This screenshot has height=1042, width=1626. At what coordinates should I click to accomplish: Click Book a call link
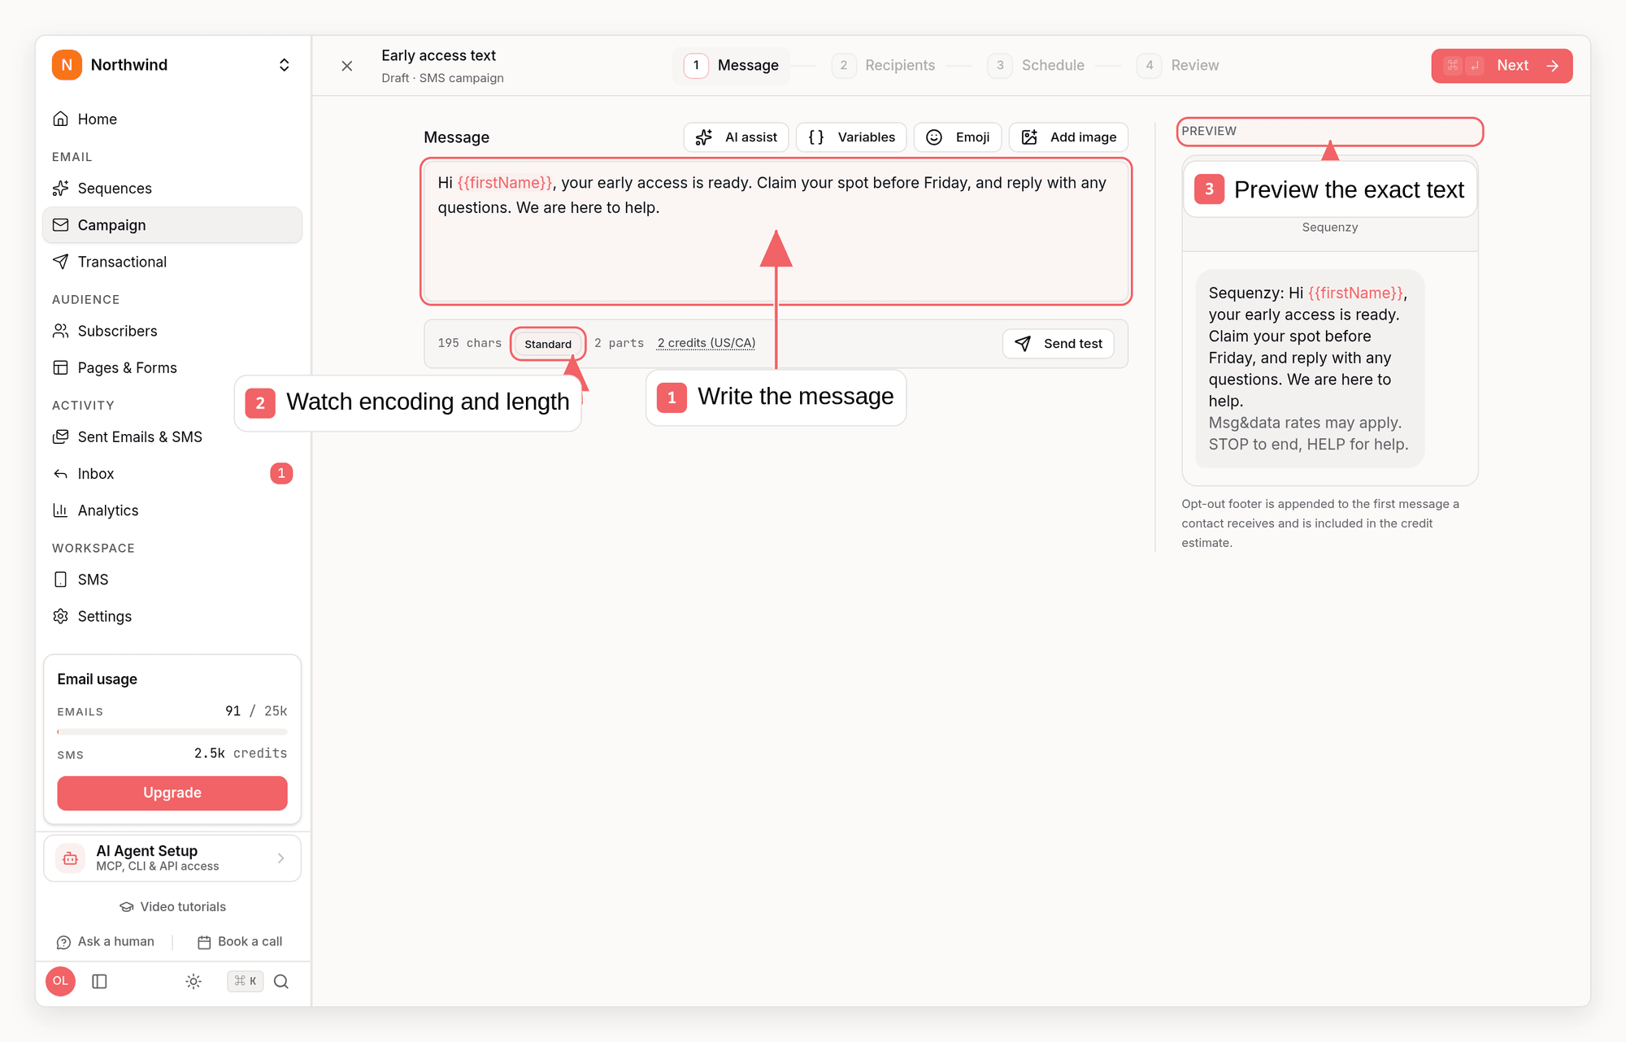[240, 941]
